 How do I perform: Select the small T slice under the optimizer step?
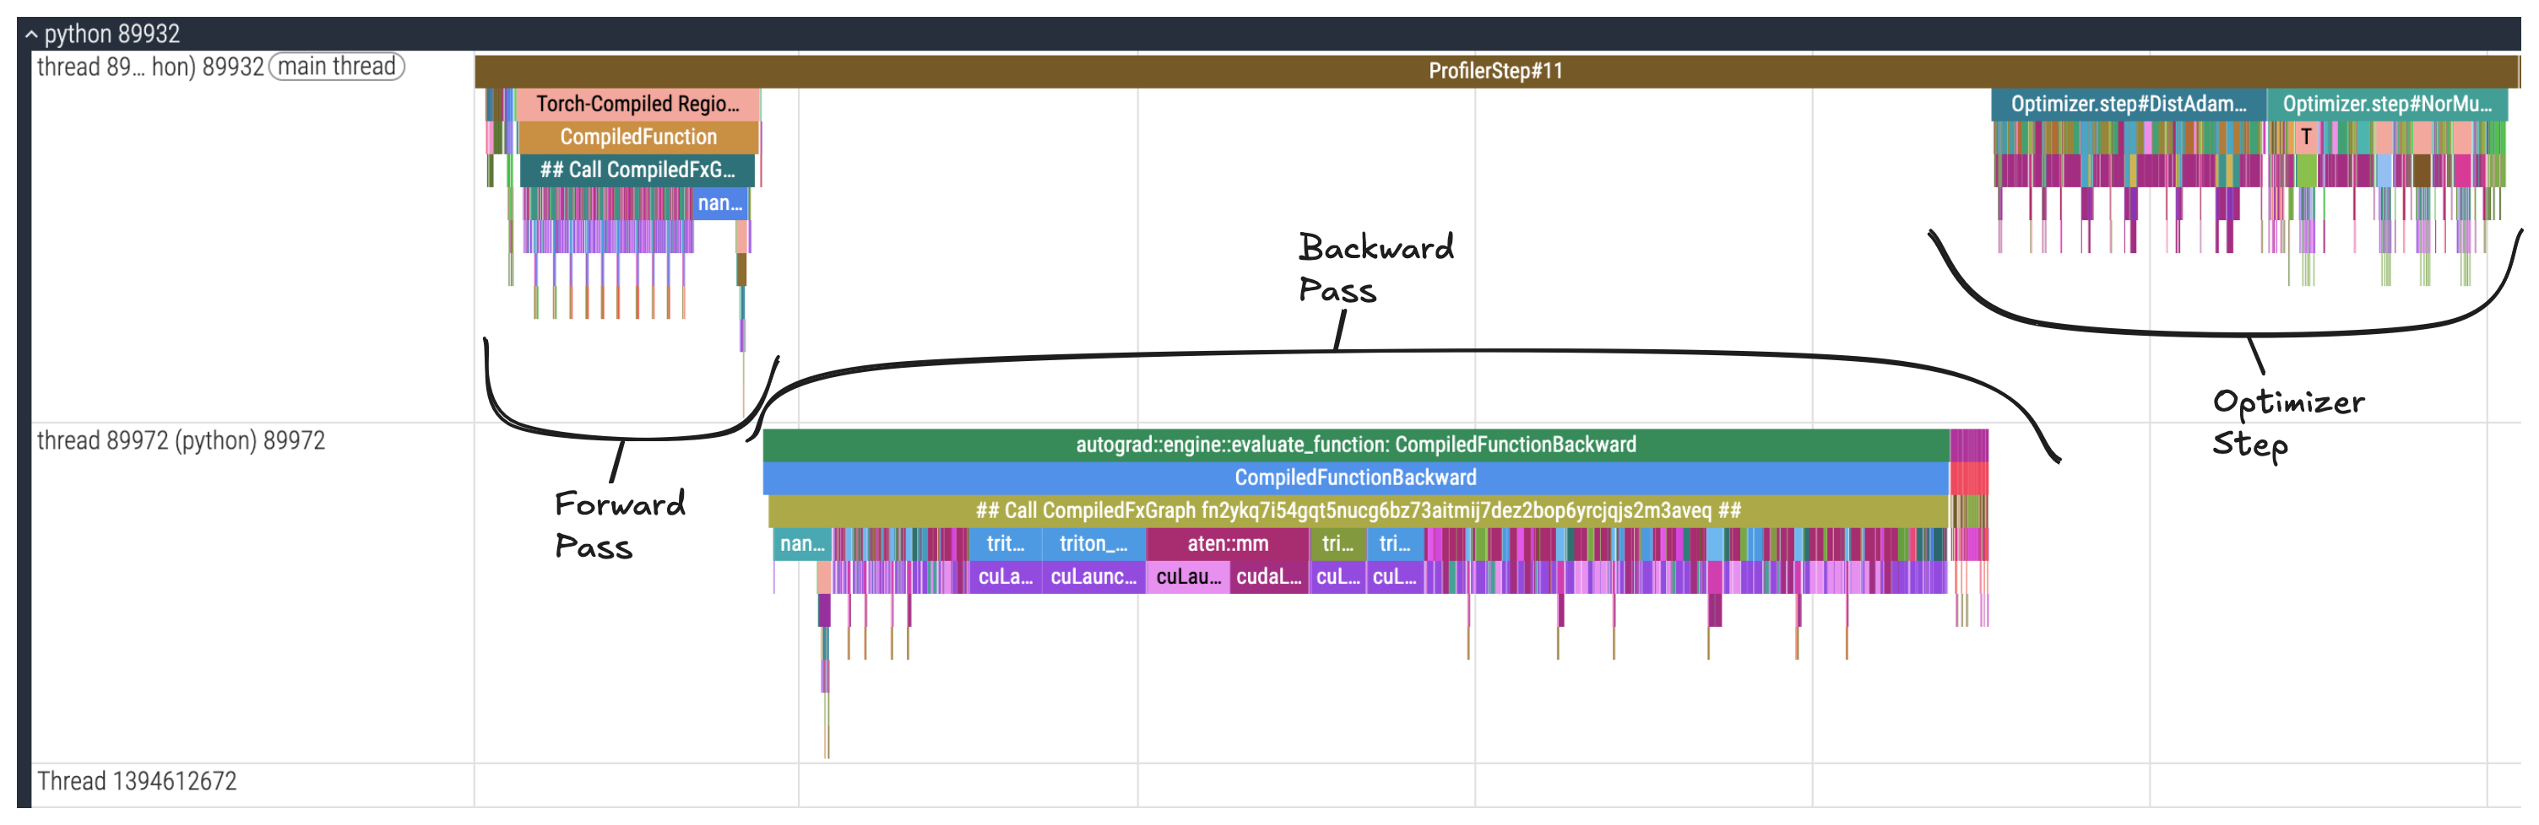2305,137
